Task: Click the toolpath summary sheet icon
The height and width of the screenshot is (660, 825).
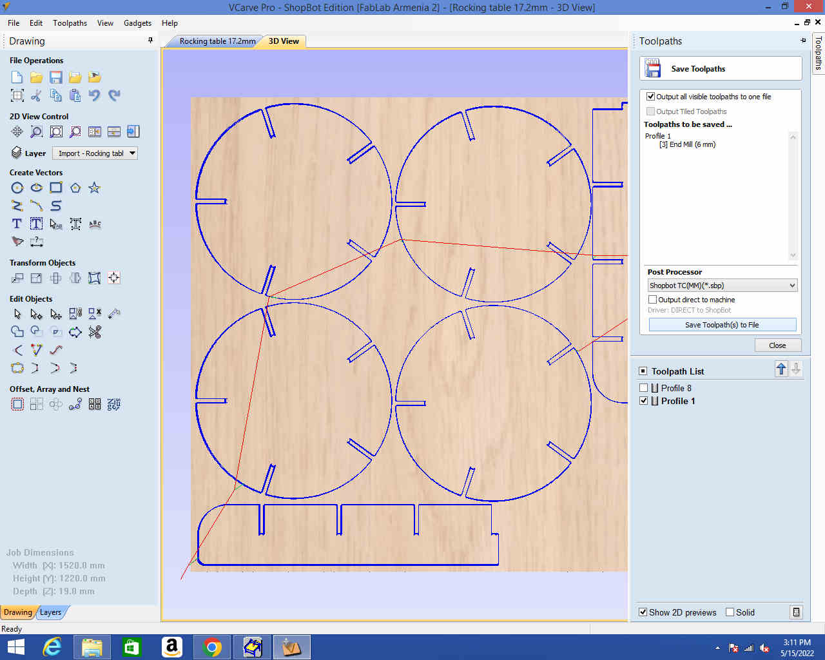Action: pyautogui.click(x=797, y=612)
